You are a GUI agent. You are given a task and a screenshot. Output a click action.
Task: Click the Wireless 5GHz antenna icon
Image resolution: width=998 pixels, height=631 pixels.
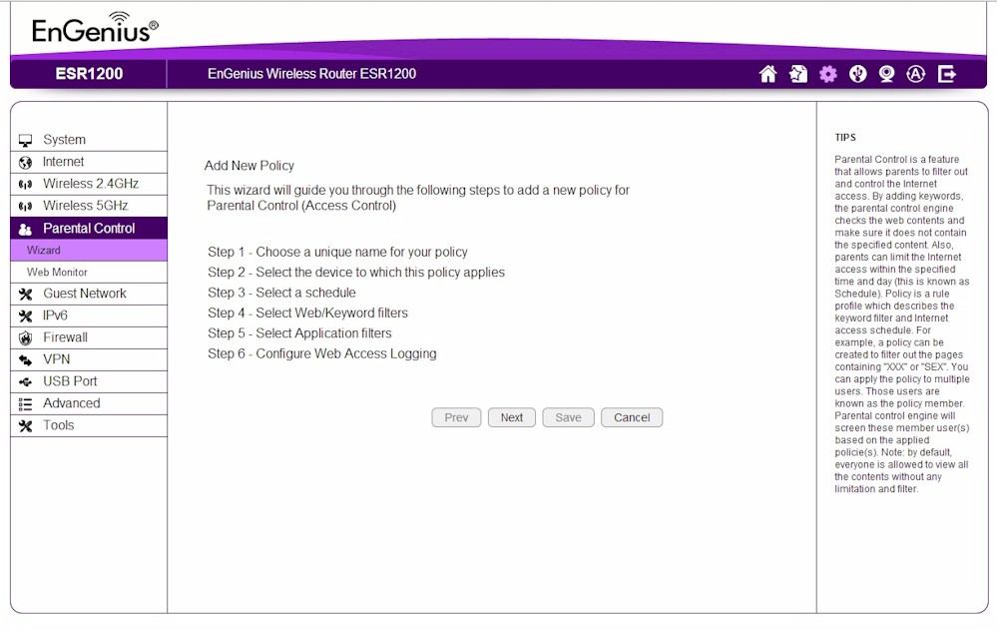(x=26, y=207)
